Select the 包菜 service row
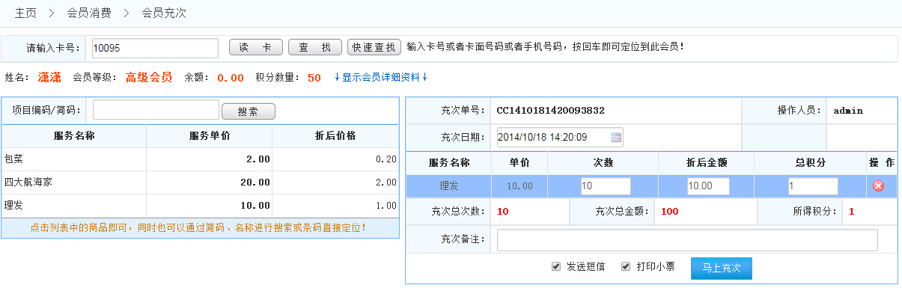 coord(200,159)
